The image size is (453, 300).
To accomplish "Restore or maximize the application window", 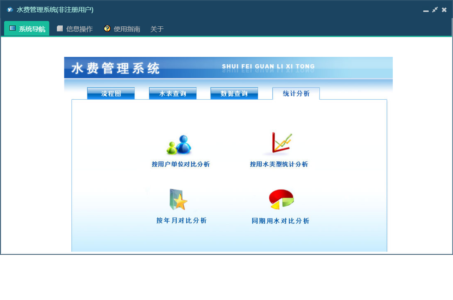I will coord(435,10).
